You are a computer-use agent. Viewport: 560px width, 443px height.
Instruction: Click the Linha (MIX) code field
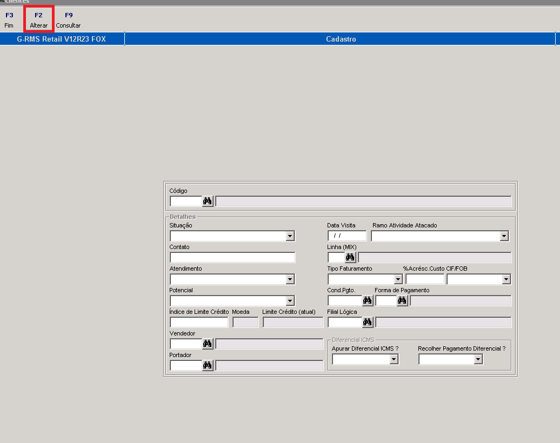[x=336, y=257]
